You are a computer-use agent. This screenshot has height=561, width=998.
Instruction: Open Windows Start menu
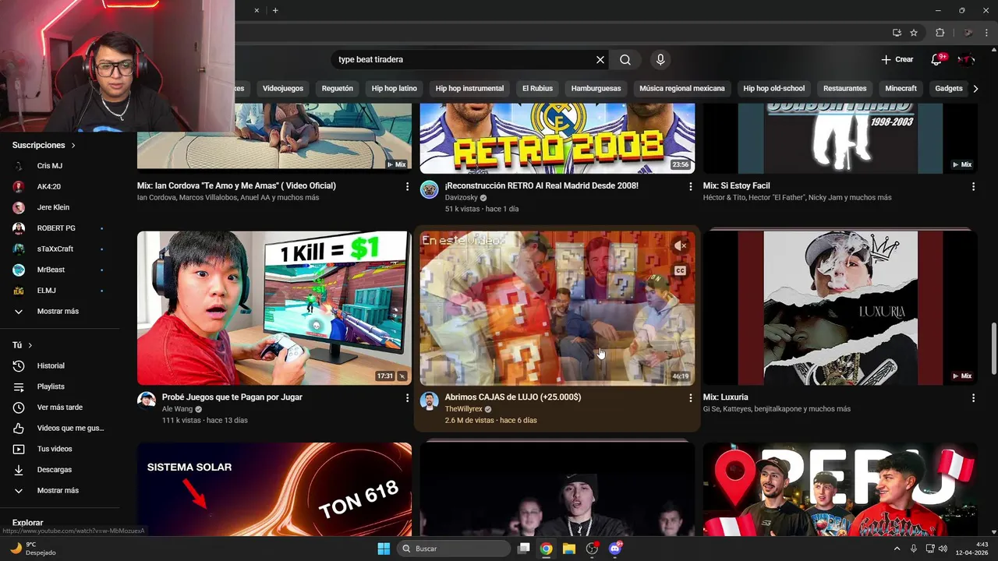384,549
